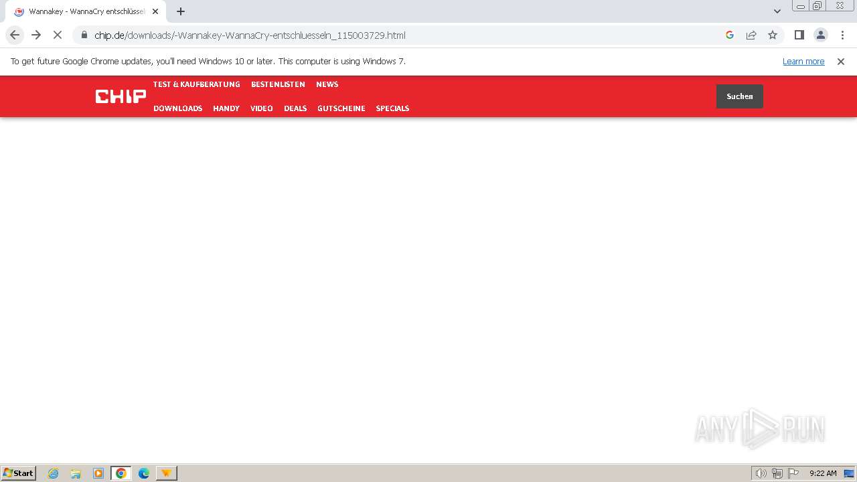The height and width of the screenshot is (482, 857).
Task: Open GUTSCHEINE menu item
Action: [x=341, y=108]
